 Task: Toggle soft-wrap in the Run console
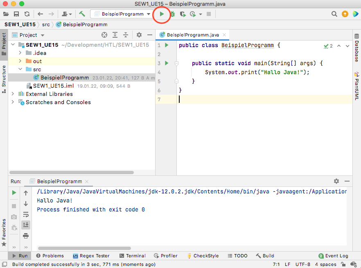26,215
